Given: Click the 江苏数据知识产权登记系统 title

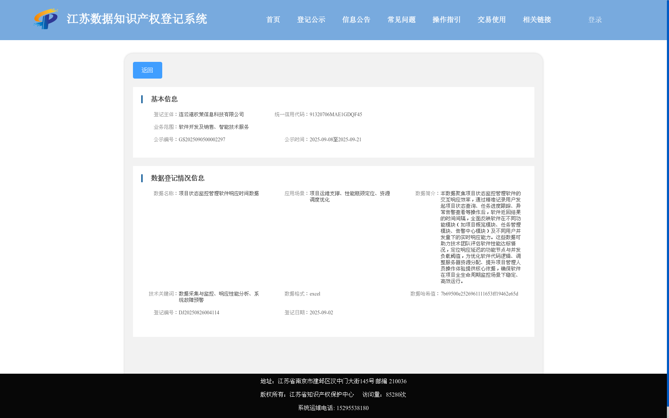Looking at the screenshot, I should (x=137, y=19).
